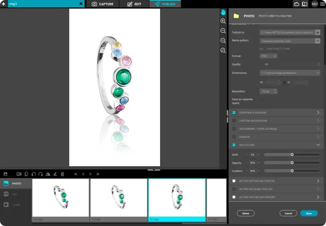This screenshot has width=326, height=226.
Task: Open the Dimensions dropdown
Action: pyautogui.click(x=290, y=73)
